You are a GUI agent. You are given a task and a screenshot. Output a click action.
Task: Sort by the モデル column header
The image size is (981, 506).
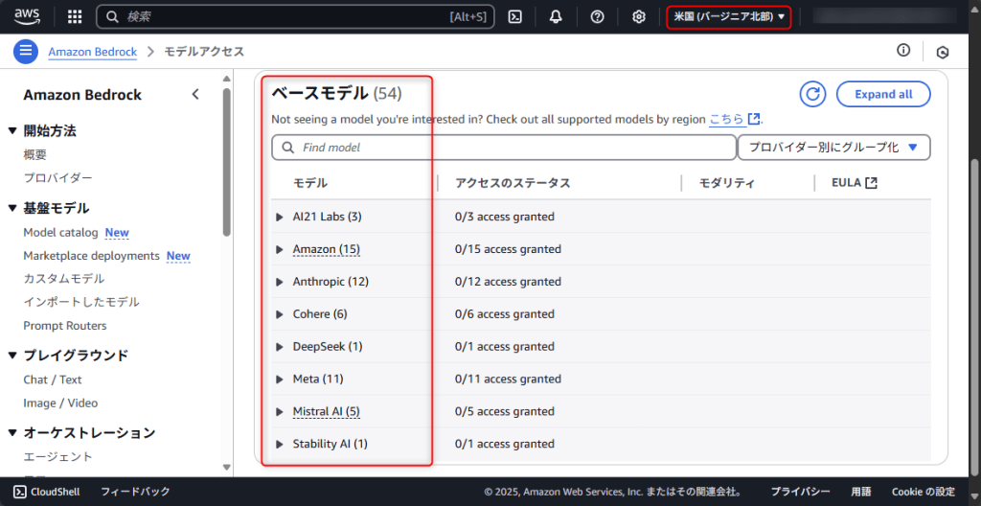310,183
